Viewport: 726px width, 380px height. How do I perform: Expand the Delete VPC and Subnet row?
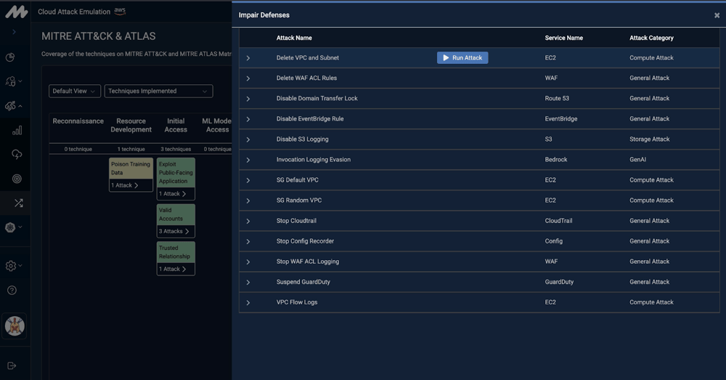[248, 58]
